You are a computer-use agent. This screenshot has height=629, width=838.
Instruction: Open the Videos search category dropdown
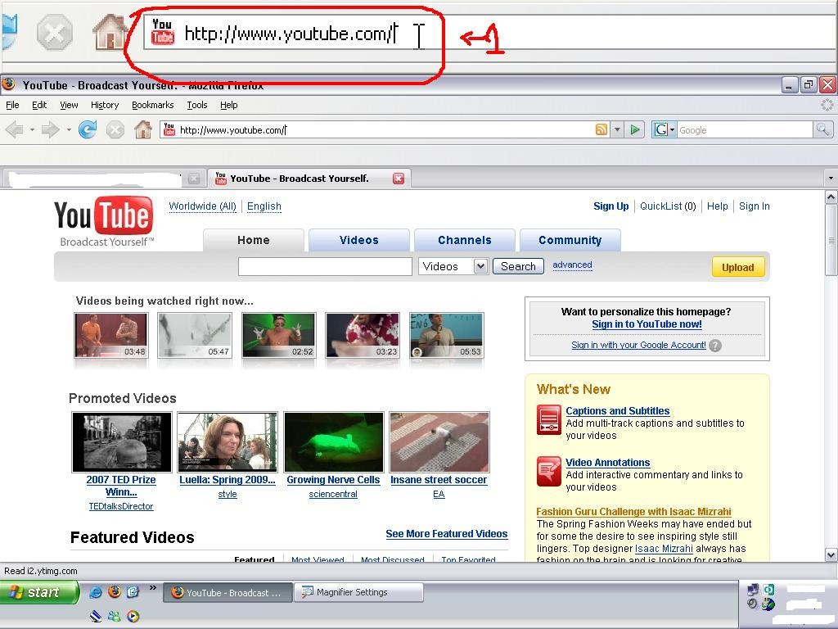click(x=480, y=266)
